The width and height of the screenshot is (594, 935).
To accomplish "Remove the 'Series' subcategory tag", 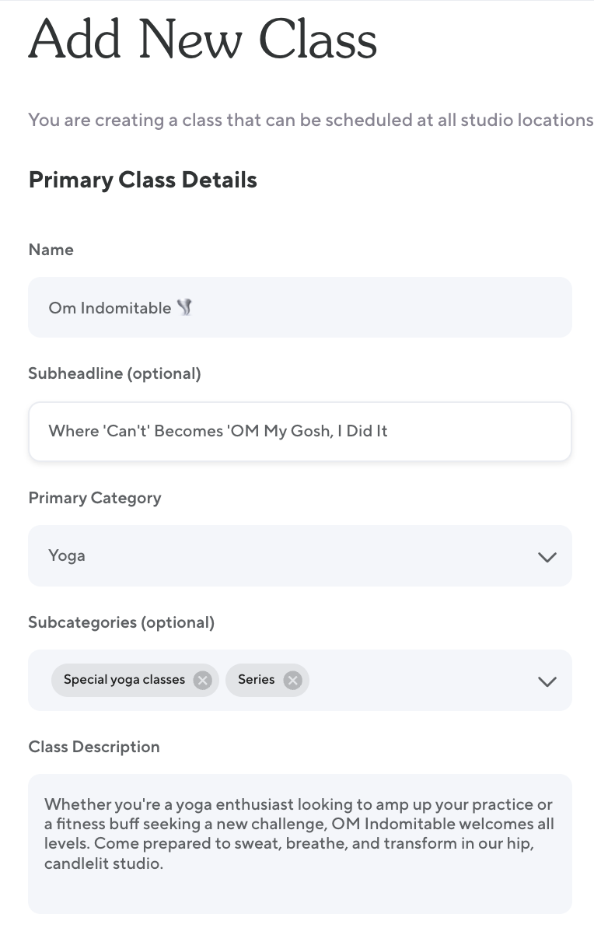I will [292, 681].
